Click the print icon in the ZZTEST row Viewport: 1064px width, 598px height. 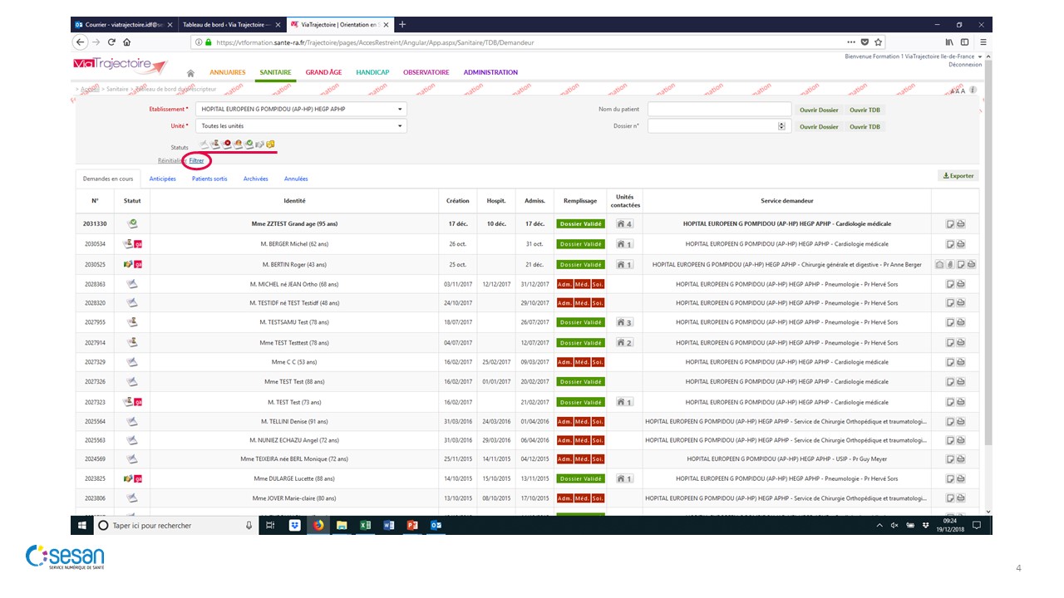[960, 224]
